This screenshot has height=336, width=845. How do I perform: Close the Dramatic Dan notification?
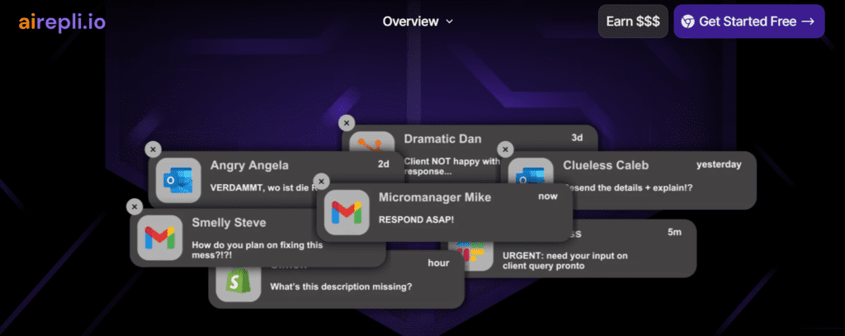pos(347,122)
